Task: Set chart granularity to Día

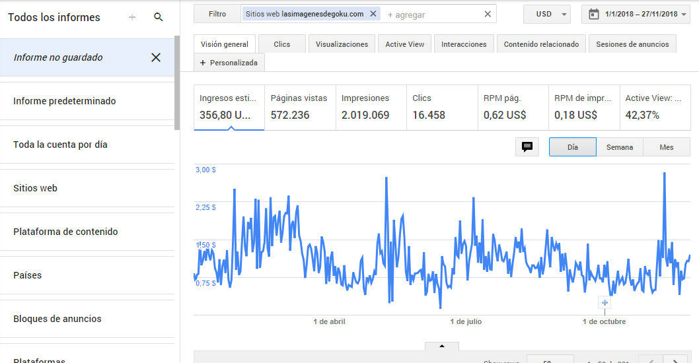Action: (573, 147)
